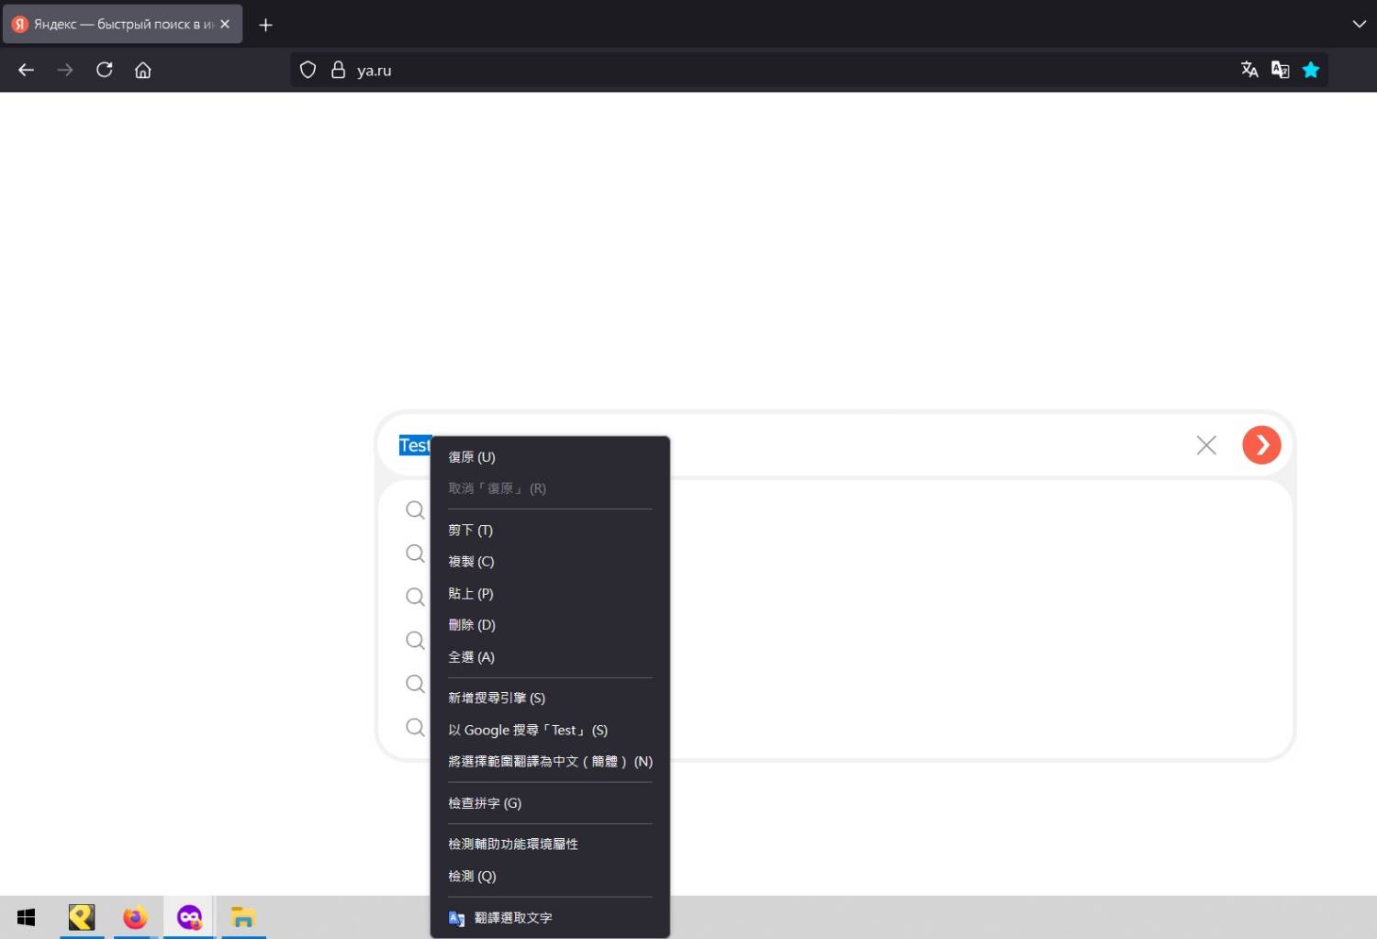1377x939 pixels.
Task: Open the yellow R app in taskbar
Action: click(82, 917)
